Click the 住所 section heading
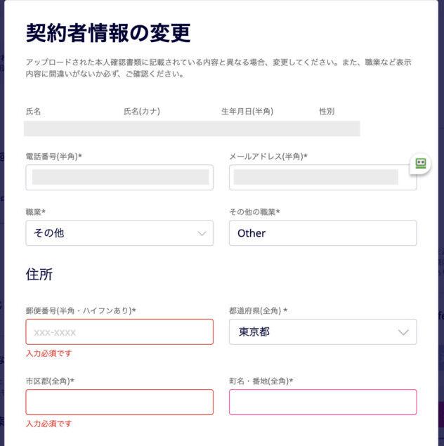The width and height of the screenshot is (444, 446). pos(39,275)
